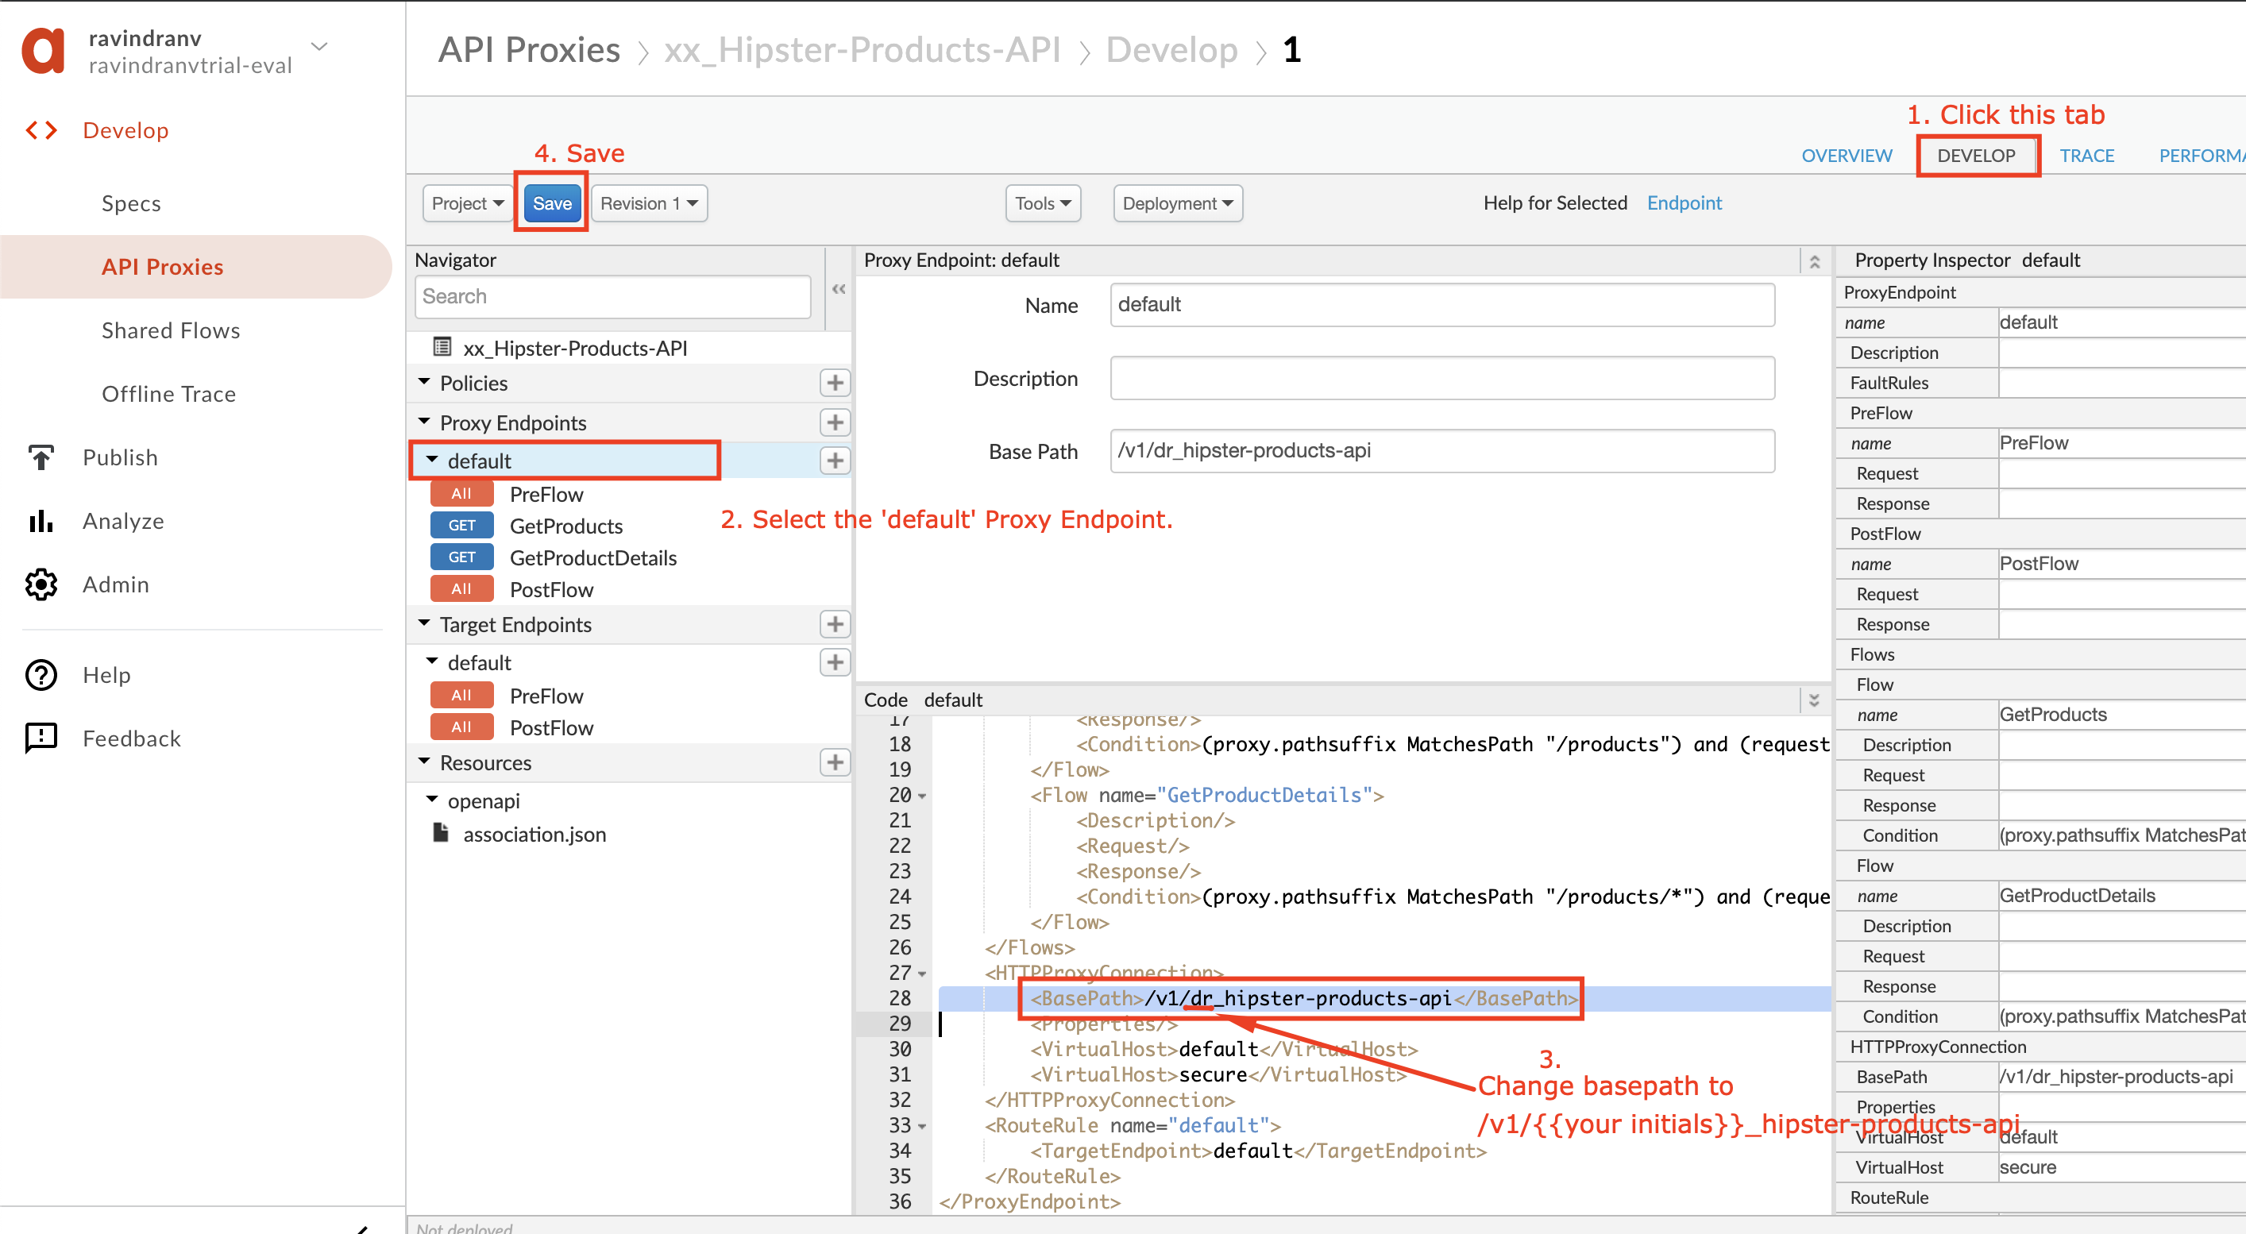Open the Endpoint help link

pyautogui.click(x=1684, y=203)
